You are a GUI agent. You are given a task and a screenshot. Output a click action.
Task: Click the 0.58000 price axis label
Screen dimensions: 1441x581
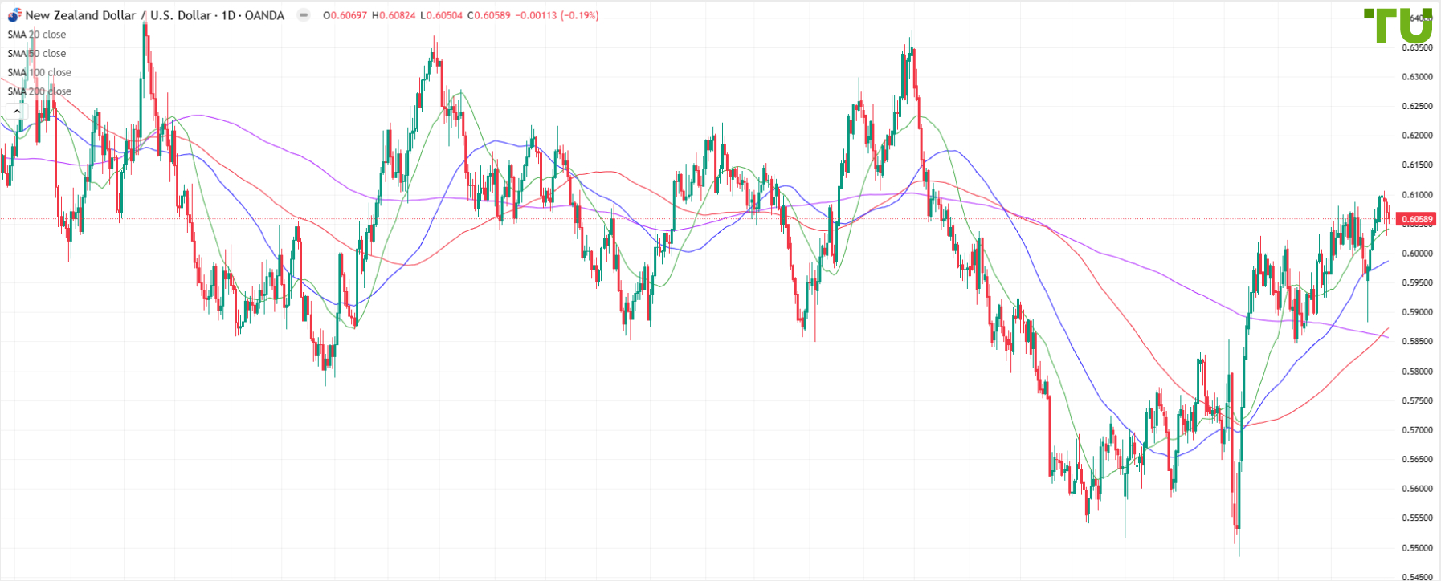pyautogui.click(x=1417, y=372)
